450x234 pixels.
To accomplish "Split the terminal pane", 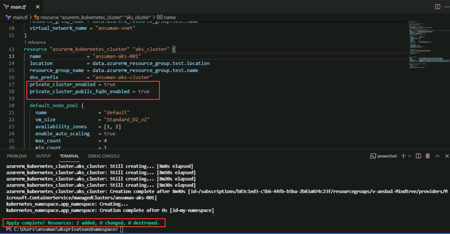I will point(418,156).
